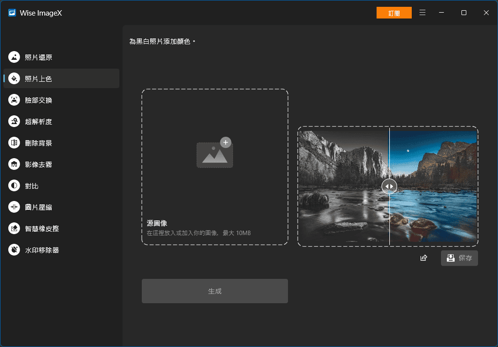Click the Wise ImageX logo icon

coord(12,13)
